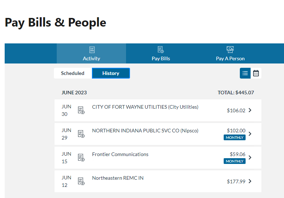
Task: Expand Frontier Communications payment chevron
Action: click(250, 157)
